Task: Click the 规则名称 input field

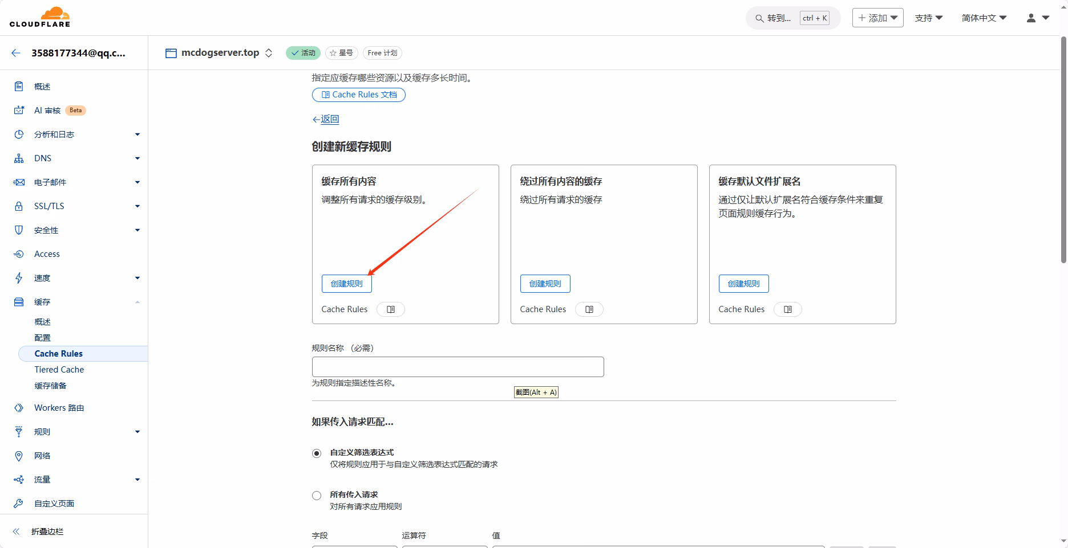Action: click(458, 367)
